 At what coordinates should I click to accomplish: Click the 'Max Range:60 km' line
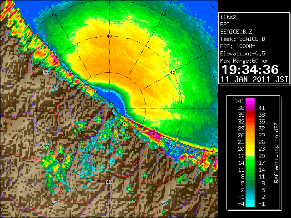[244, 61]
